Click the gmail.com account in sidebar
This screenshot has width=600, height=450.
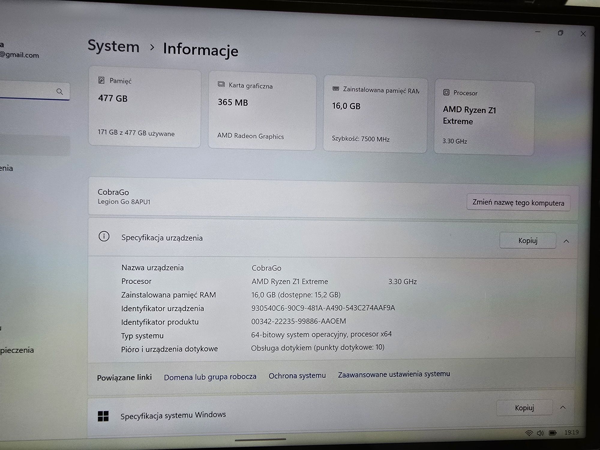pos(19,55)
